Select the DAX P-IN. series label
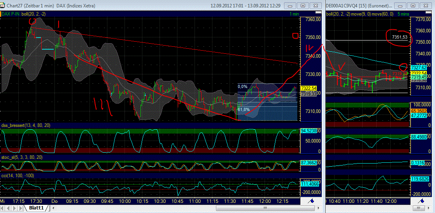The image size is (435, 213). [x=11, y=14]
